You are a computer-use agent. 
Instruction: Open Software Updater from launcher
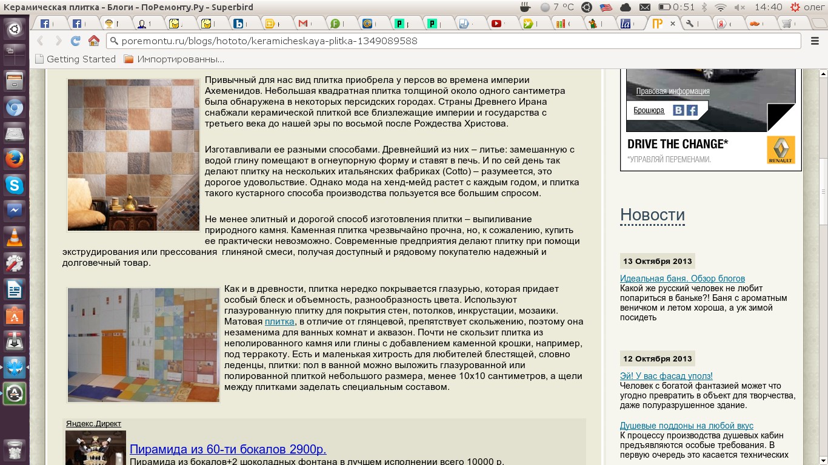(x=15, y=394)
